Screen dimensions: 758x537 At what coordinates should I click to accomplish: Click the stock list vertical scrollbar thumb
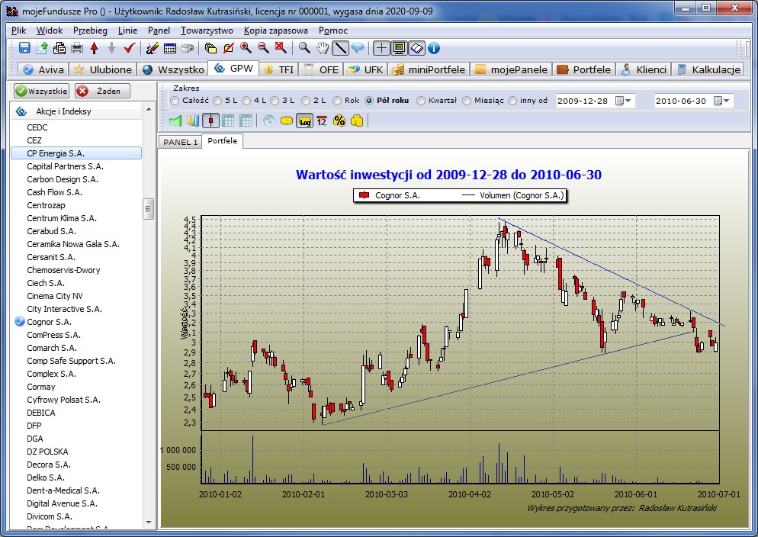149,208
